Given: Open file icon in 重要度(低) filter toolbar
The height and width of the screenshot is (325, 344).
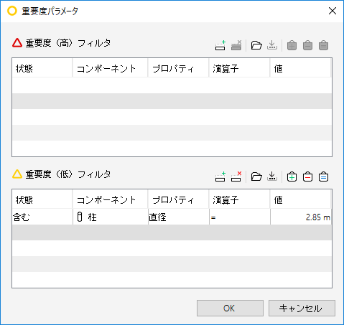Looking at the screenshot, I should 256,176.
